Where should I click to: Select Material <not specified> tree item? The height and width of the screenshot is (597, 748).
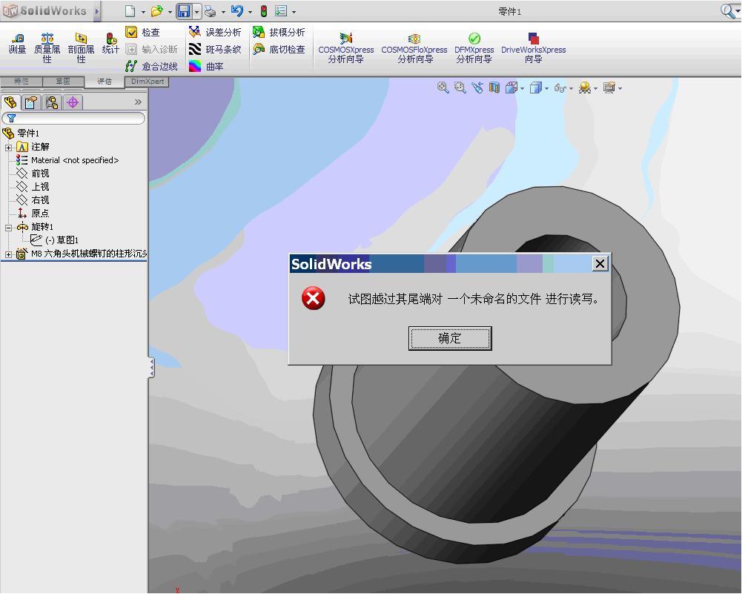67,160
